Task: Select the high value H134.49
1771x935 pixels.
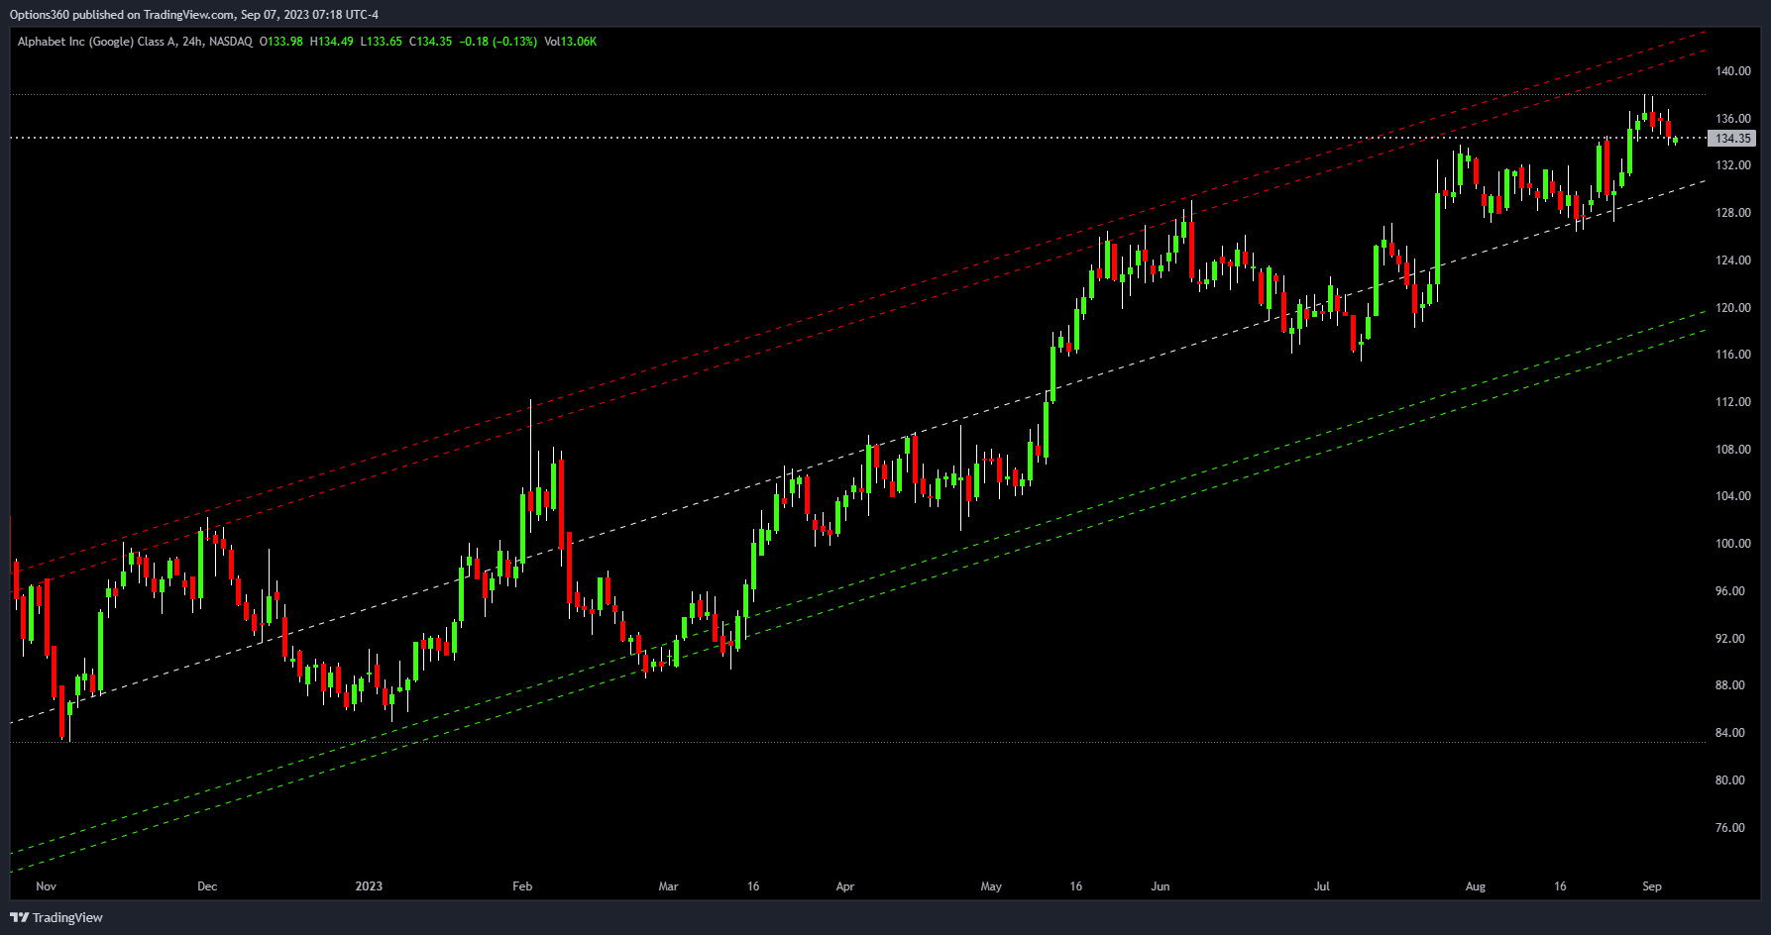Action: (332, 42)
